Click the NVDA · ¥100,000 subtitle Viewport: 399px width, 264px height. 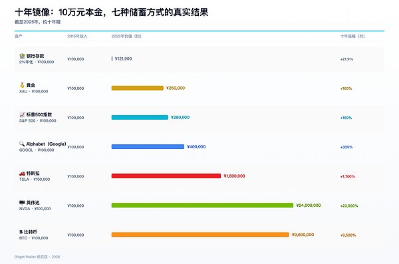pyautogui.click(x=35, y=209)
